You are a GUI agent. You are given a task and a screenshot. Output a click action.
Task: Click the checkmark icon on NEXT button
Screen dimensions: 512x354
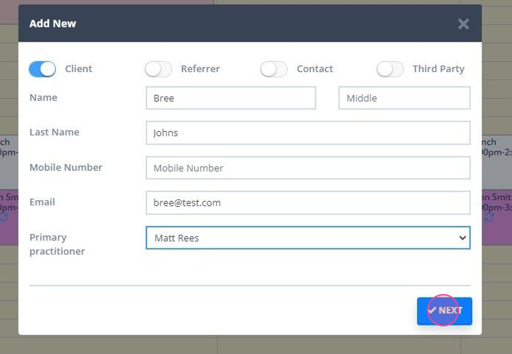click(x=434, y=310)
